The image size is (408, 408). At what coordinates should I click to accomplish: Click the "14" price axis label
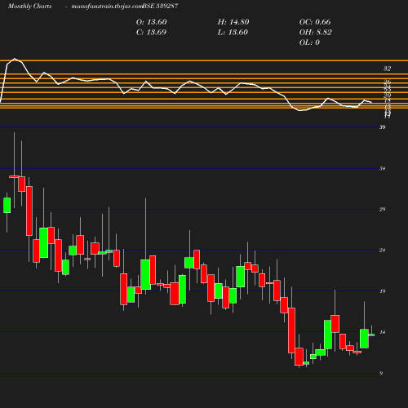(x=383, y=332)
